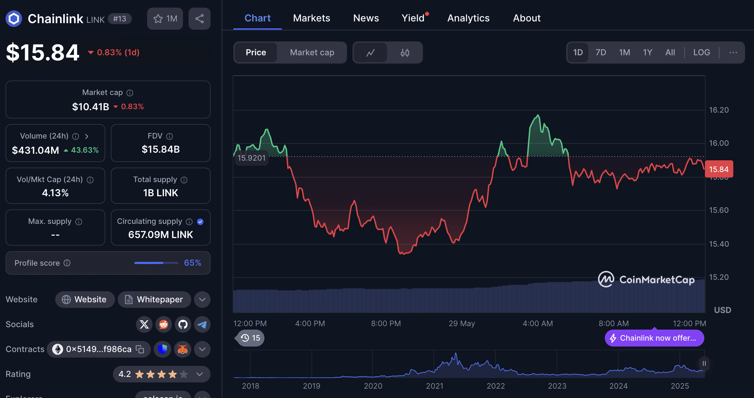
Task: Click the 2021 peak in overview chart
Action: pos(456,354)
